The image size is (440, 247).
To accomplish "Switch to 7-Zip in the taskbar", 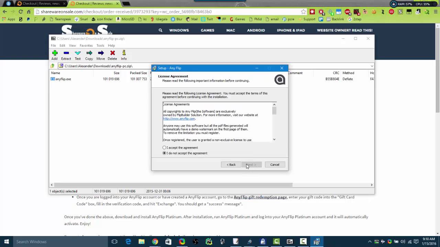I will (x=290, y=242).
